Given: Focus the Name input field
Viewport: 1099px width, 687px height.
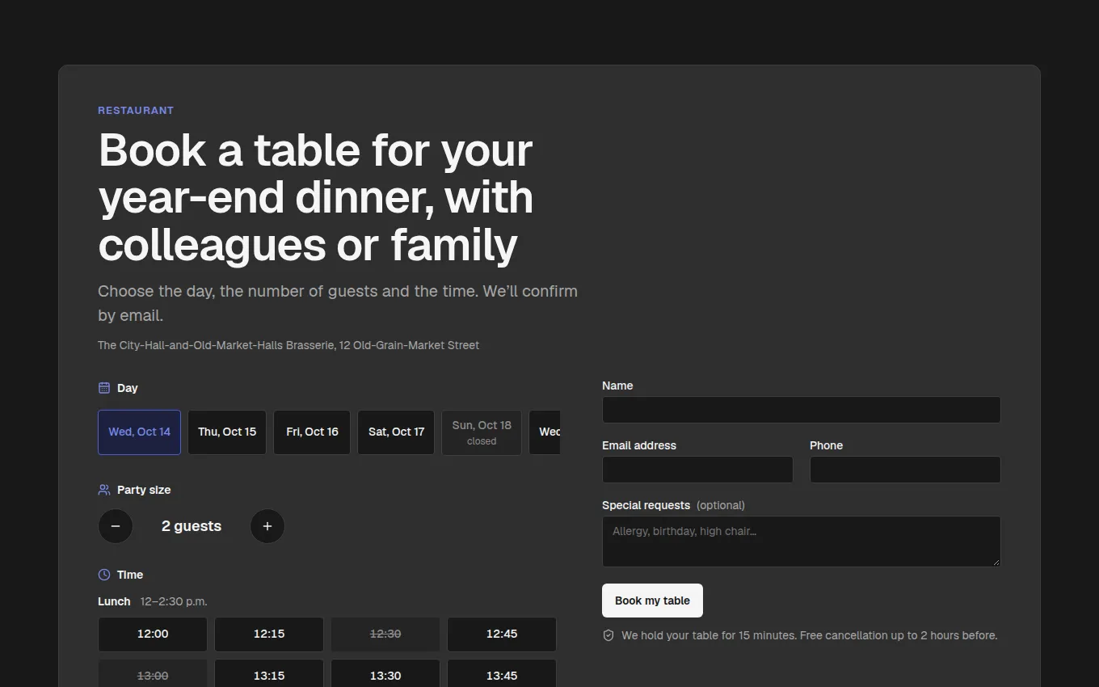Looking at the screenshot, I should 802,410.
